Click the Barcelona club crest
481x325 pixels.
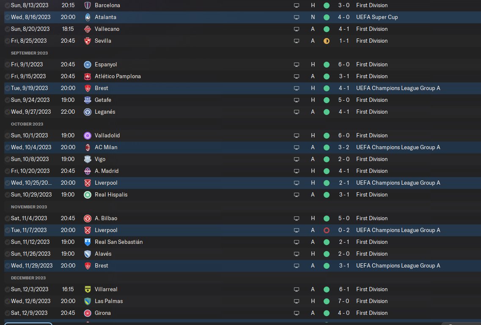88,5
